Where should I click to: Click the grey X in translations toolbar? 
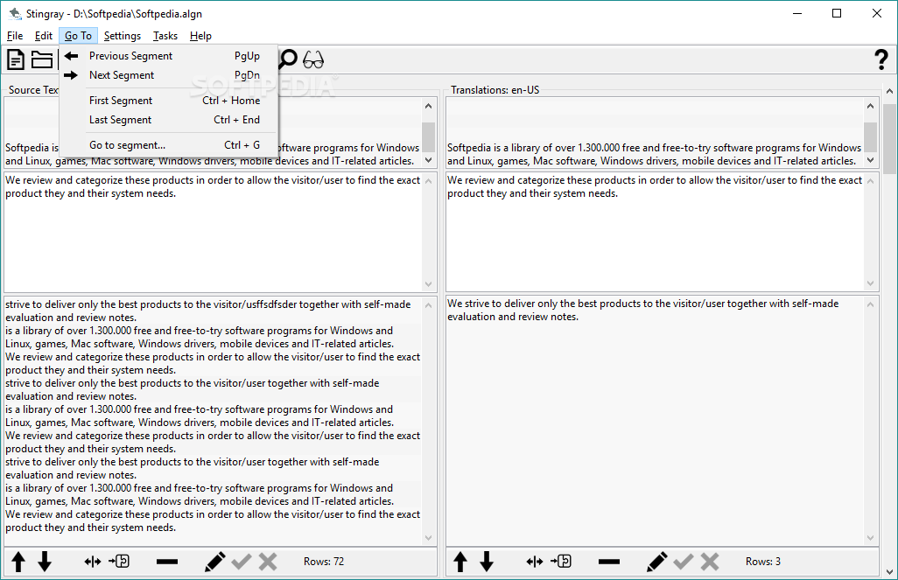(710, 562)
